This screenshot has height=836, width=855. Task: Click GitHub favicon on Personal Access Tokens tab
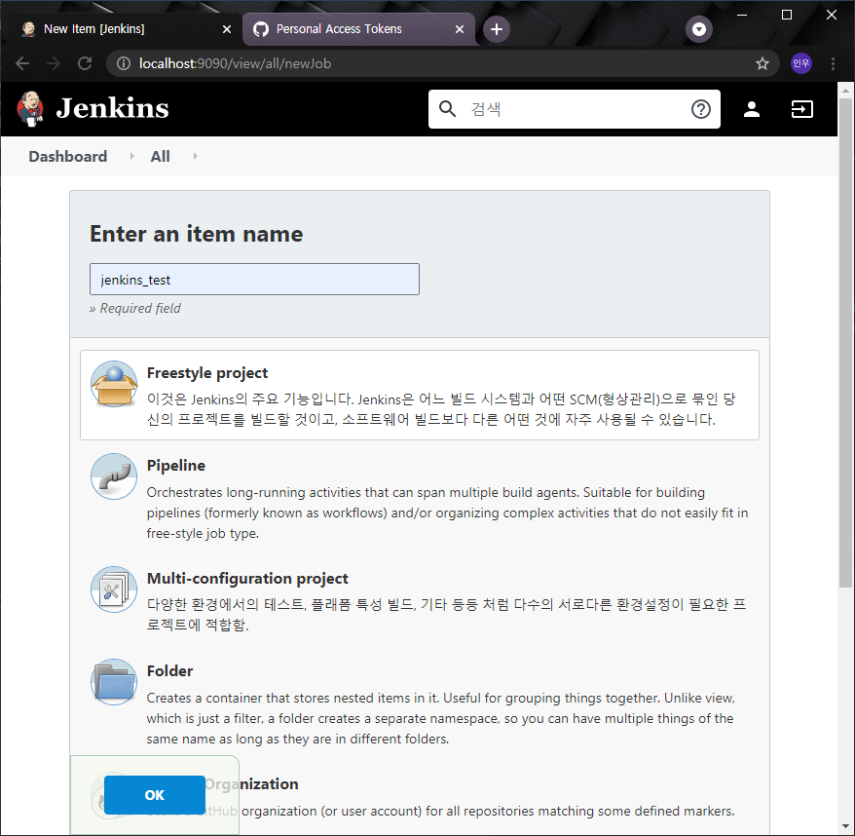click(261, 29)
